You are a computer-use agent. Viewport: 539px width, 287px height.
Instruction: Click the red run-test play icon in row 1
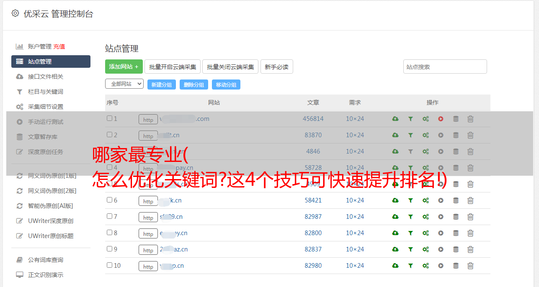(x=441, y=119)
